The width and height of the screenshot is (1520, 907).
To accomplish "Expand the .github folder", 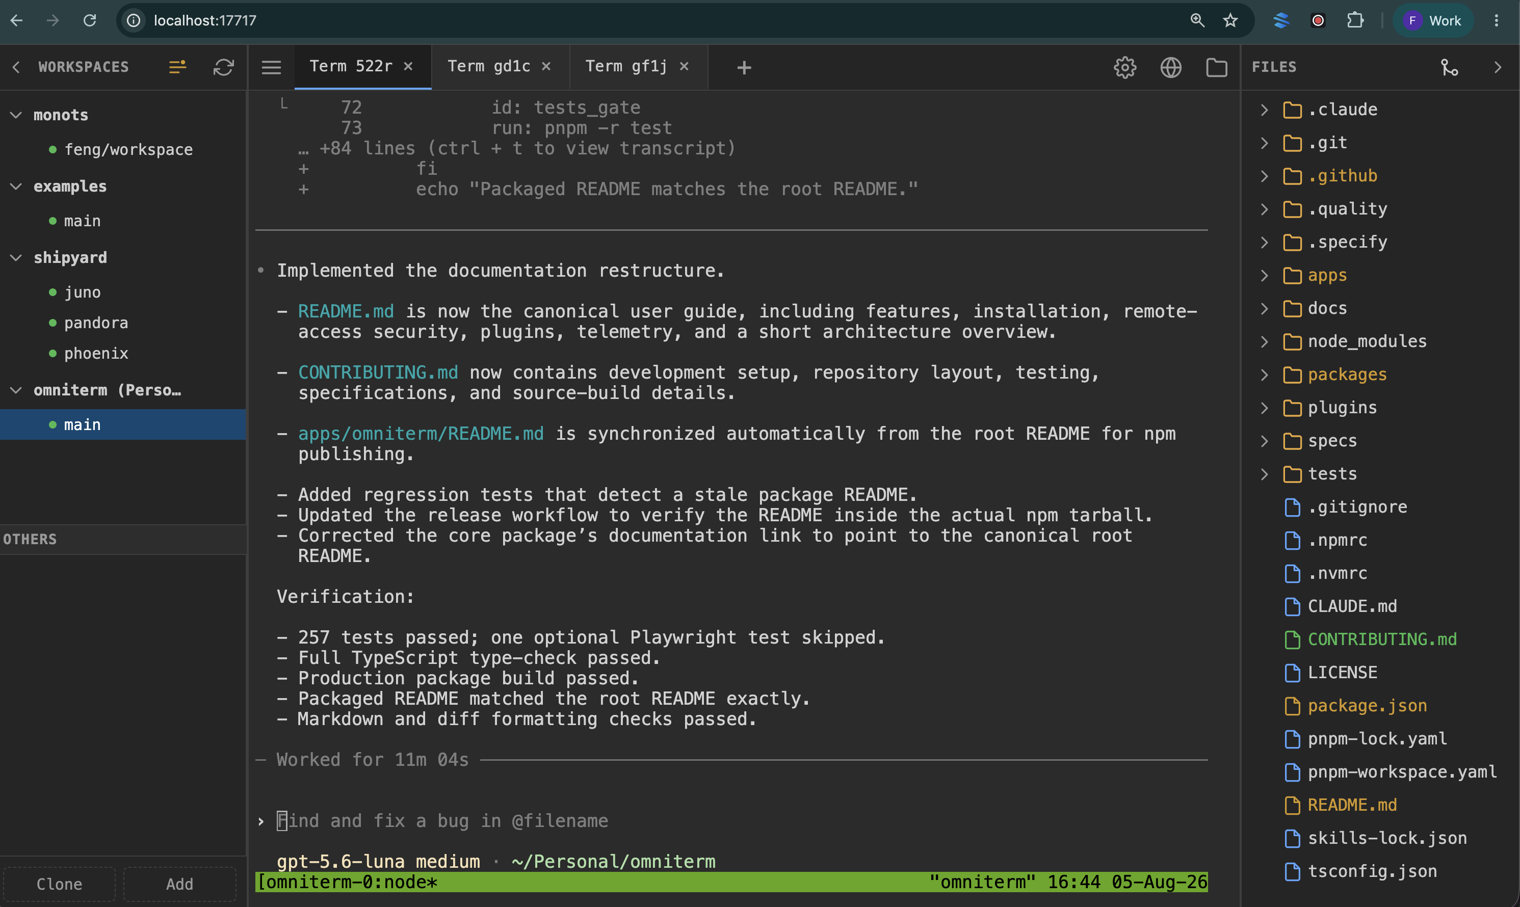I will point(1265,176).
